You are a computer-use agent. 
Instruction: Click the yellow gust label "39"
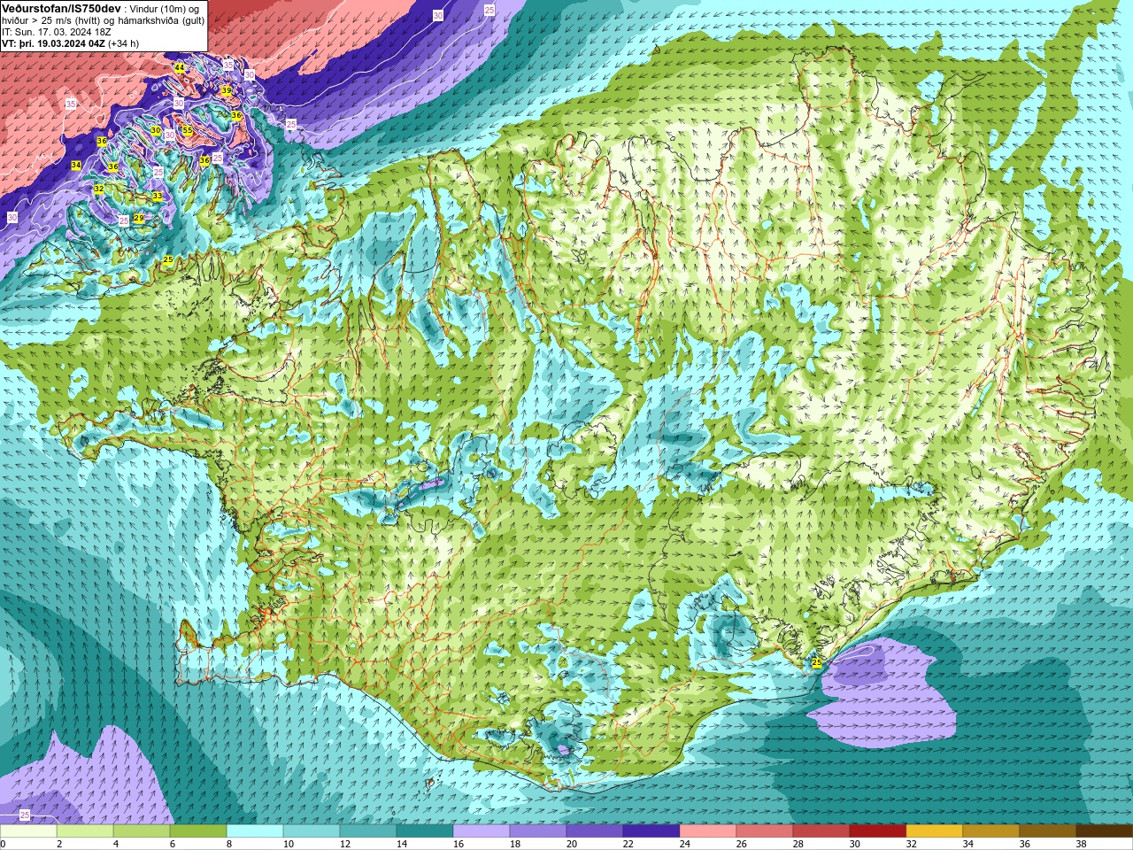point(226,91)
